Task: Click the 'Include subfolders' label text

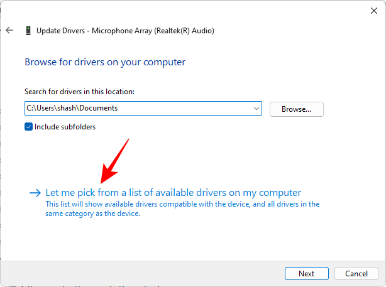Action: 65,127
